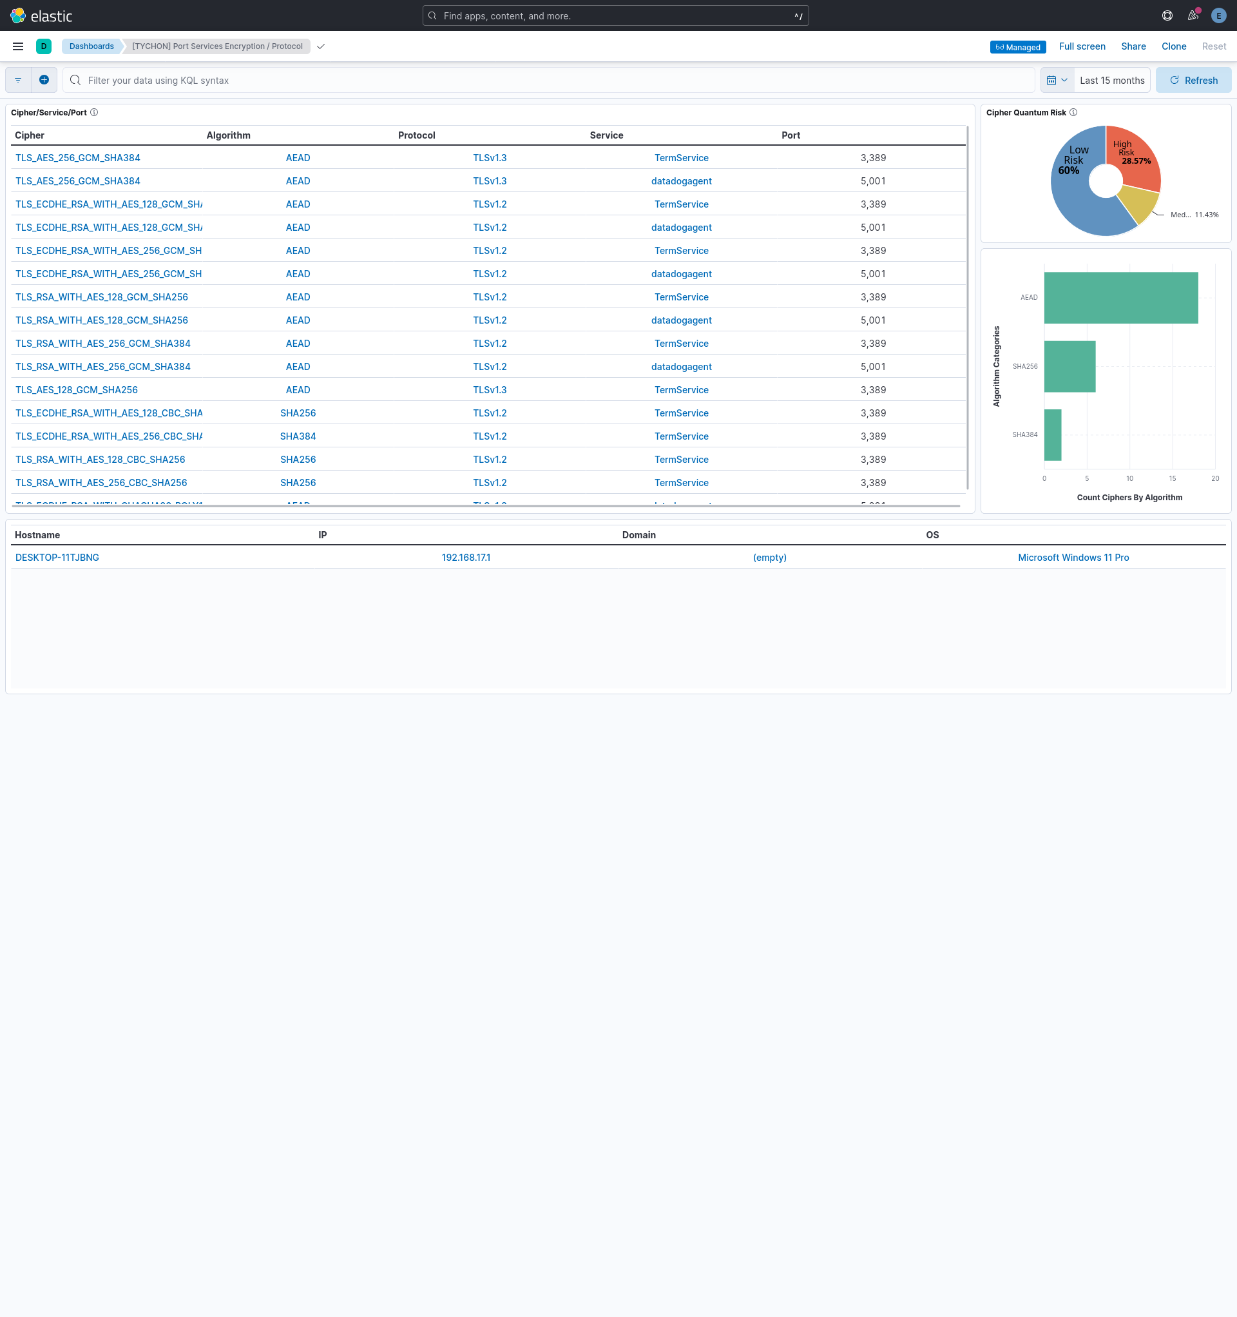1237x1317 pixels.
Task: Click the Share link
Action: [1133, 46]
